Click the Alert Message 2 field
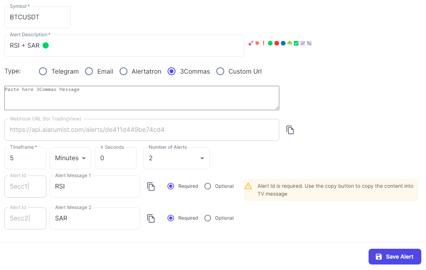 (x=95, y=218)
